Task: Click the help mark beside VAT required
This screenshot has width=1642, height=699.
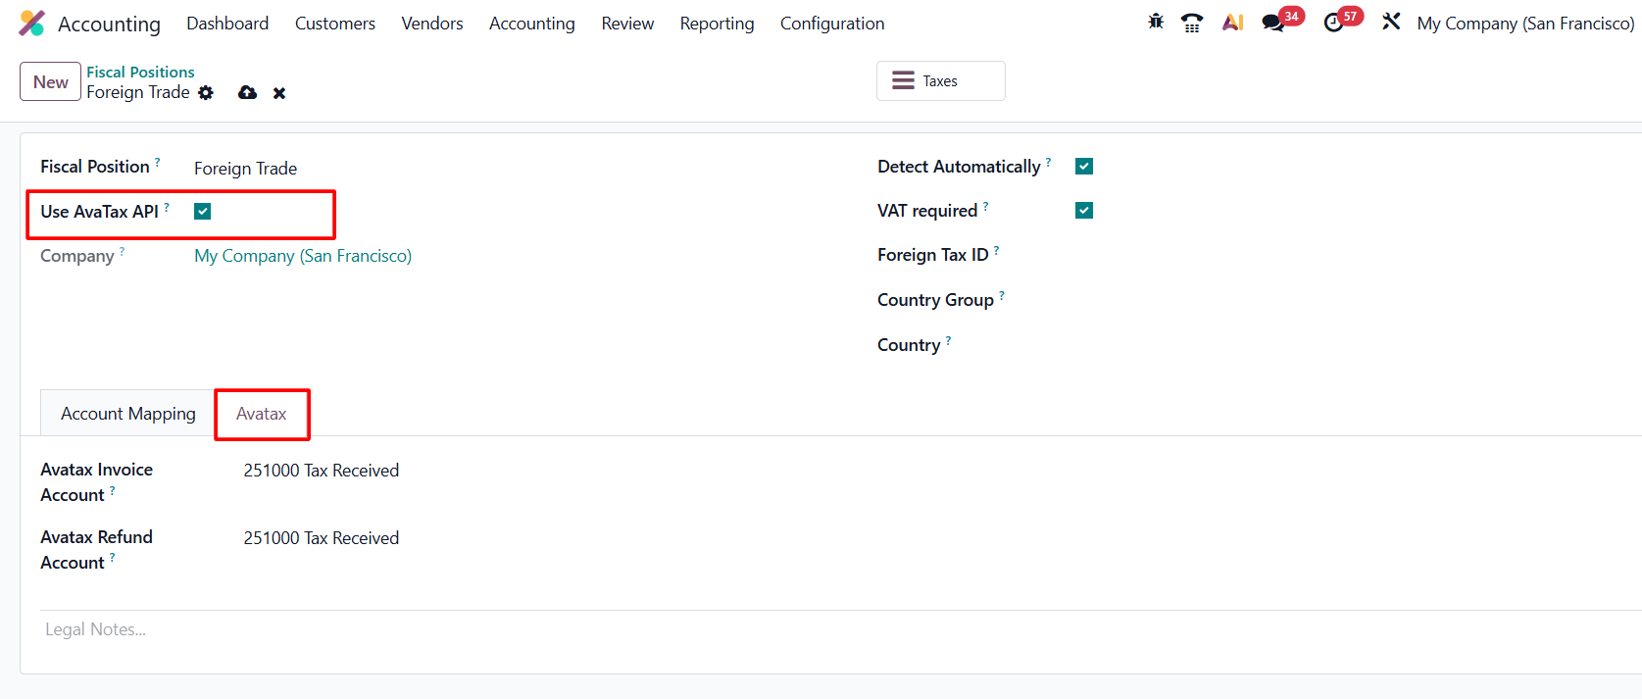Action: (x=985, y=206)
